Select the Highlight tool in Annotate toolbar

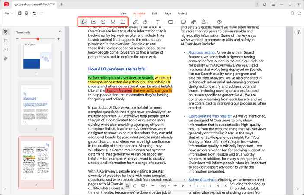click(x=84, y=22)
